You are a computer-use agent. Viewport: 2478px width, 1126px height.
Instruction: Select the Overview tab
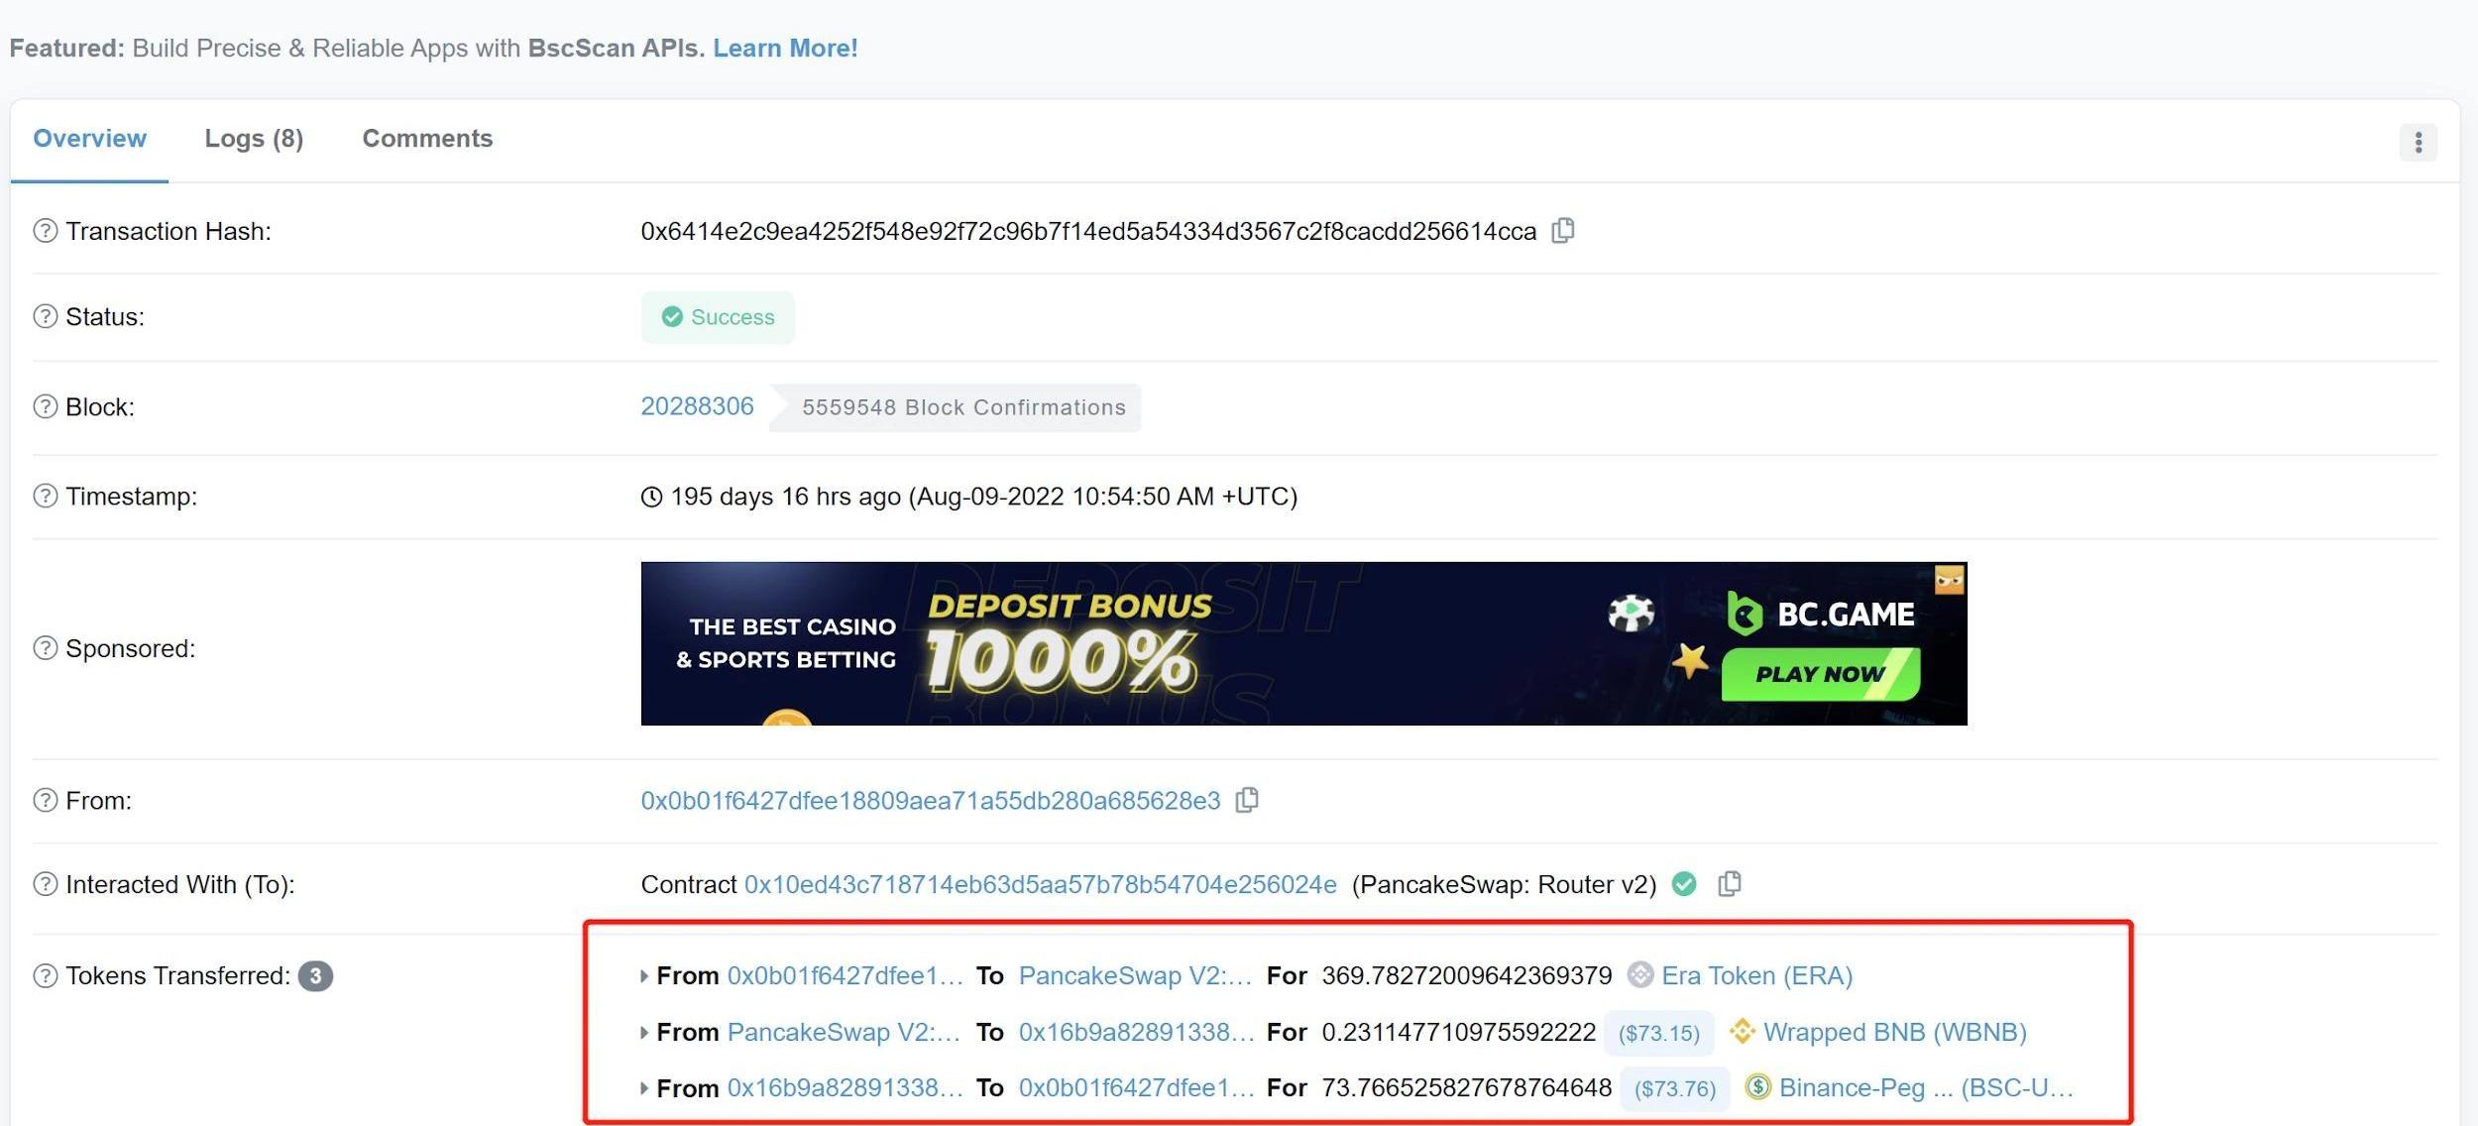click(x=89, y=139)
